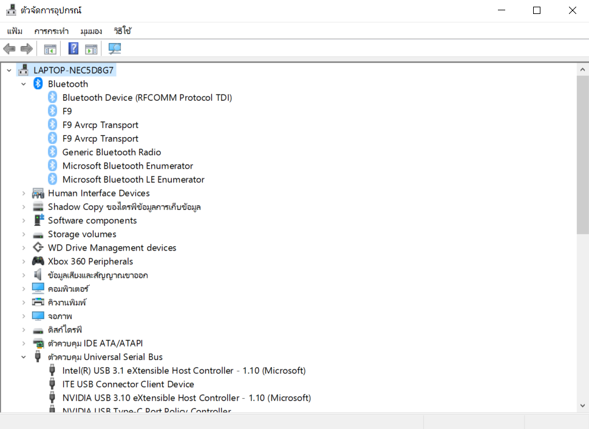Maximize the Device Manager window

pos(537,10)
